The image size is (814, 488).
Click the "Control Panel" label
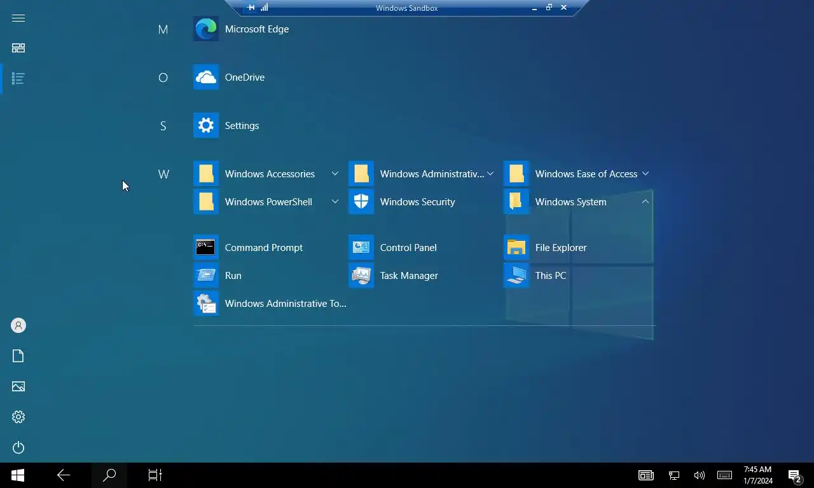click(x=408, y=248)
